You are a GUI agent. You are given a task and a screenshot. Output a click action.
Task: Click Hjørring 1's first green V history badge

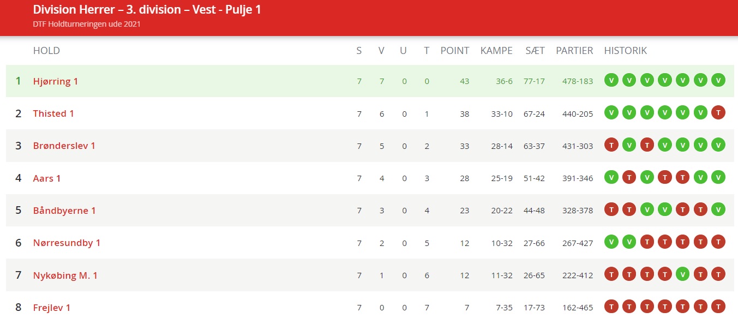611,81
